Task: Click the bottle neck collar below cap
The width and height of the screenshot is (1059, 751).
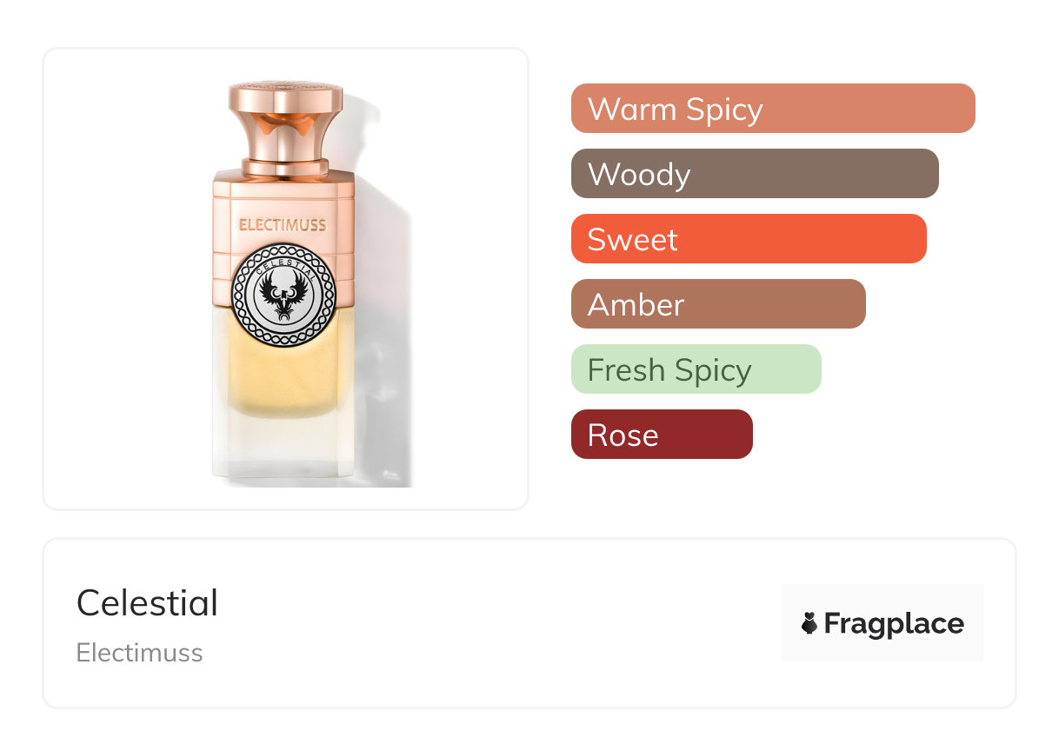Action: tap(284, 166)
